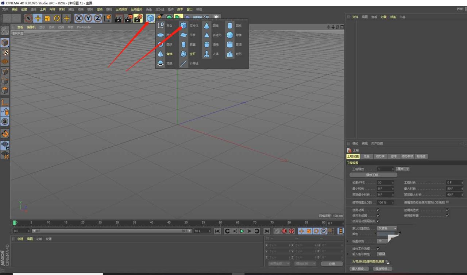The image size is (467, 275).
Task: Disable the 使用动画 checkbox in project settings
Action: click(378, 210)
